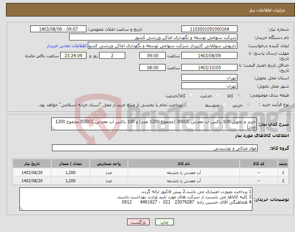The width and height of the screenshot is (295, 232).
Task: Click row 1 item name آب معدنی یا چشمه
Action: [x=184, y=173]
